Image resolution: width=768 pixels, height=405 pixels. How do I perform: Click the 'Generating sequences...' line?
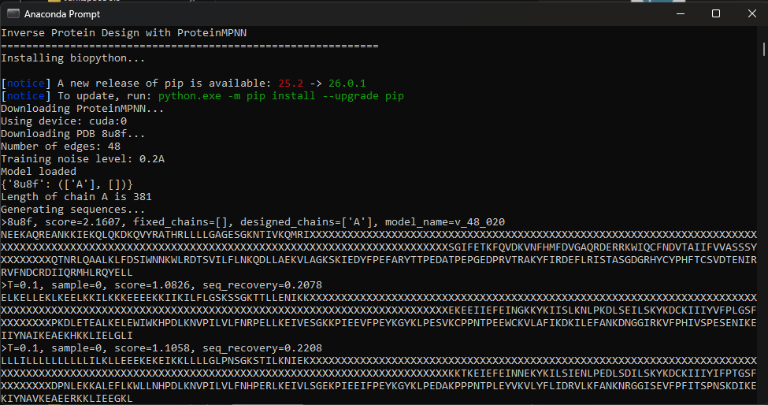coord(73,210)
